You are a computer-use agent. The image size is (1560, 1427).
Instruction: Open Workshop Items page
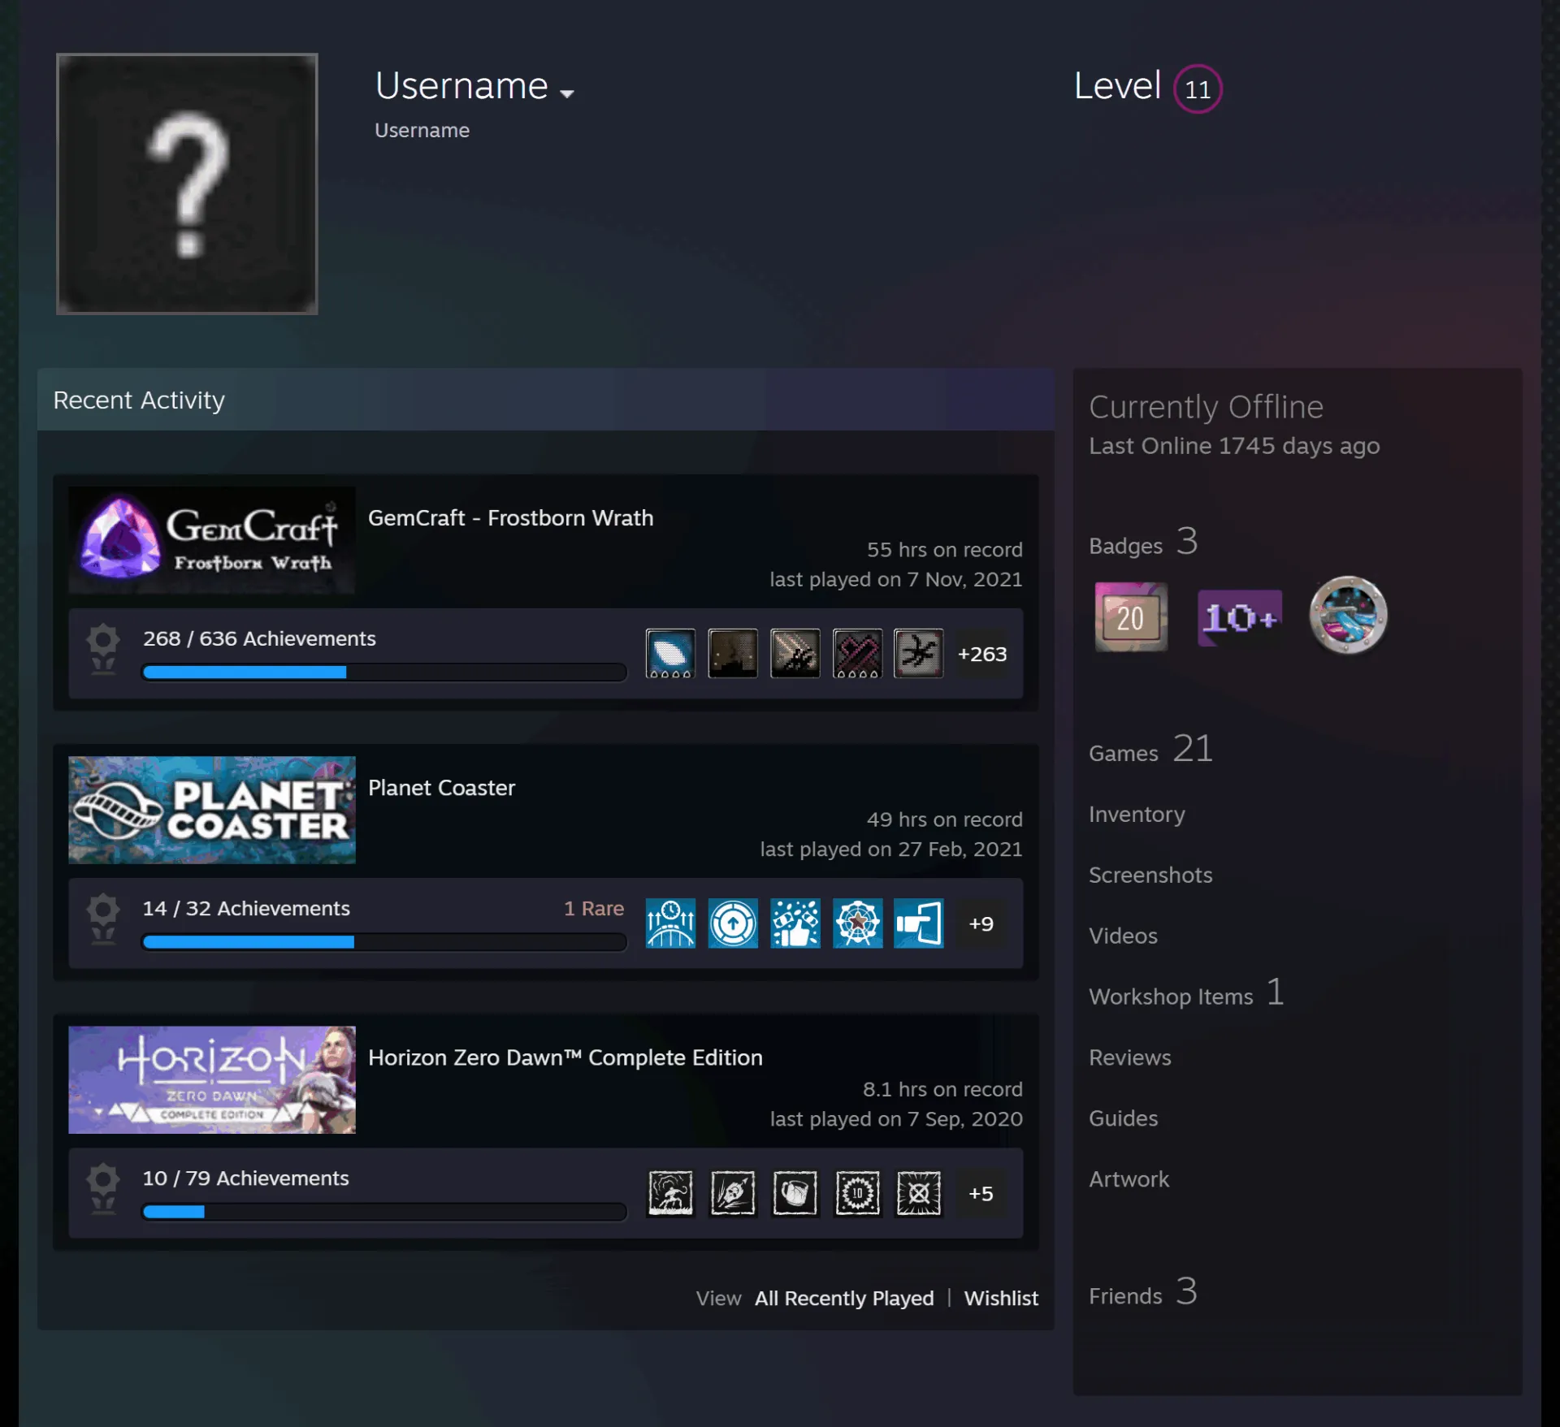click(x=1186, y=994)
